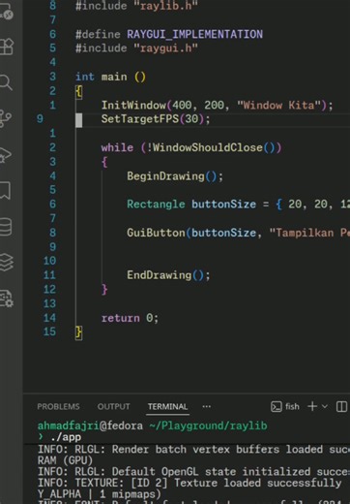
Task: Select the TERMINAL tab
Action: pos(167,406)
